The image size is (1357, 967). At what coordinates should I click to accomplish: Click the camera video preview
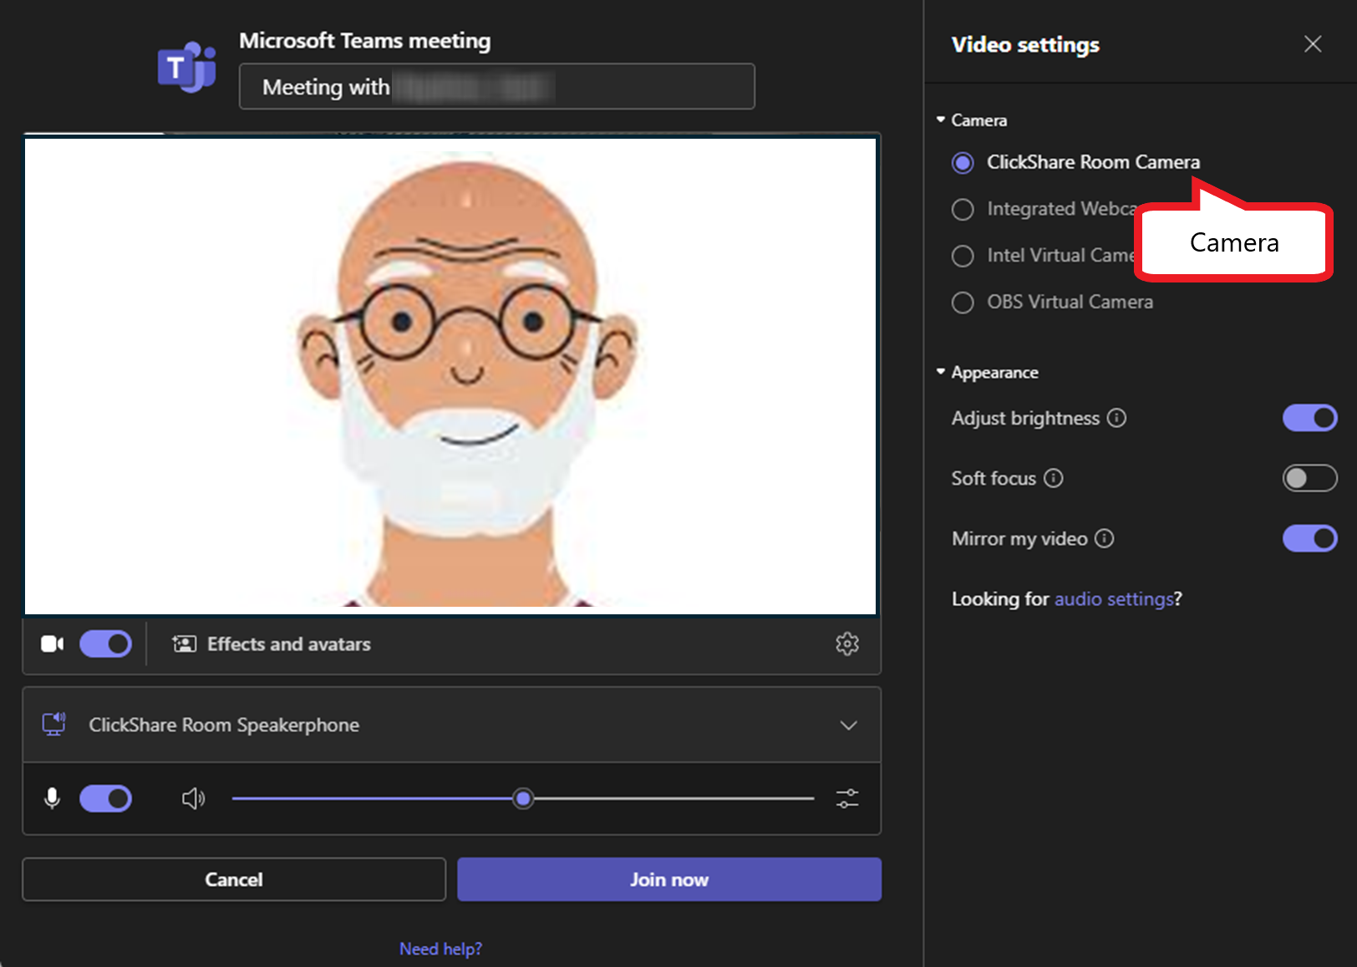pyautogui.click(x=450, y=376)
